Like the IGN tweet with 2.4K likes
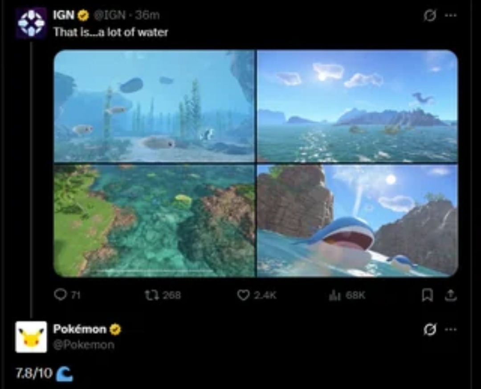Image resolution: width=481 pixels, height=389 pixels. point(243,295)
